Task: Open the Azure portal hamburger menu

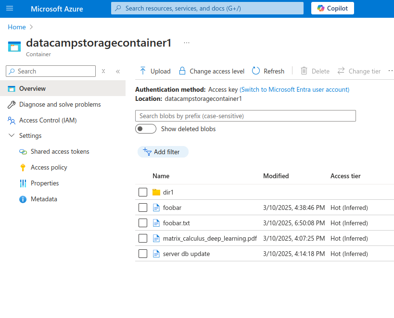Action: 10,8
